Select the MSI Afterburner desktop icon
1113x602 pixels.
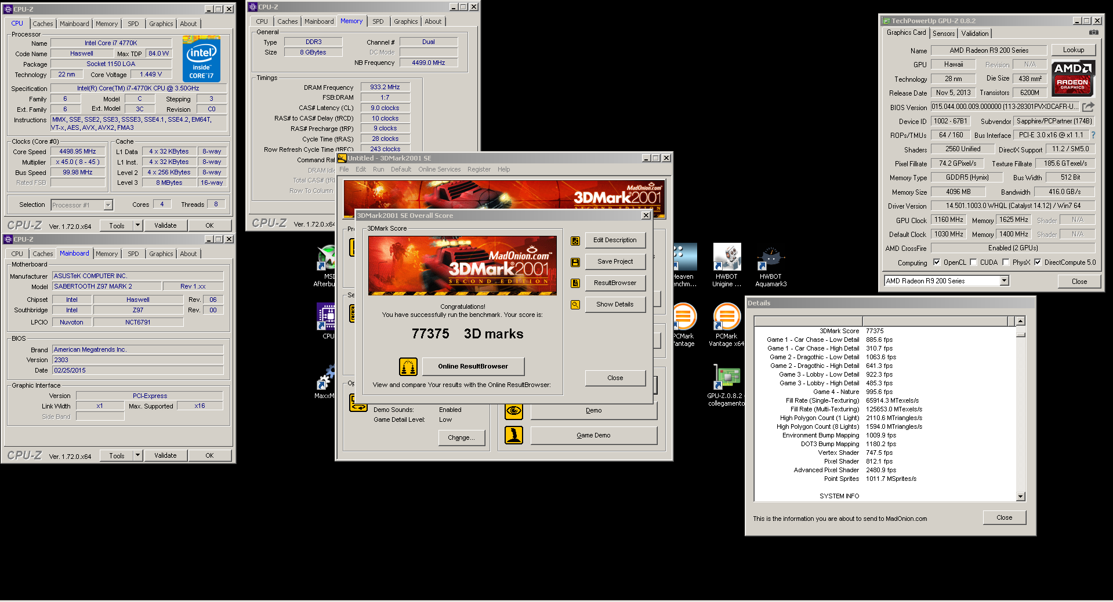click(325, 265)
